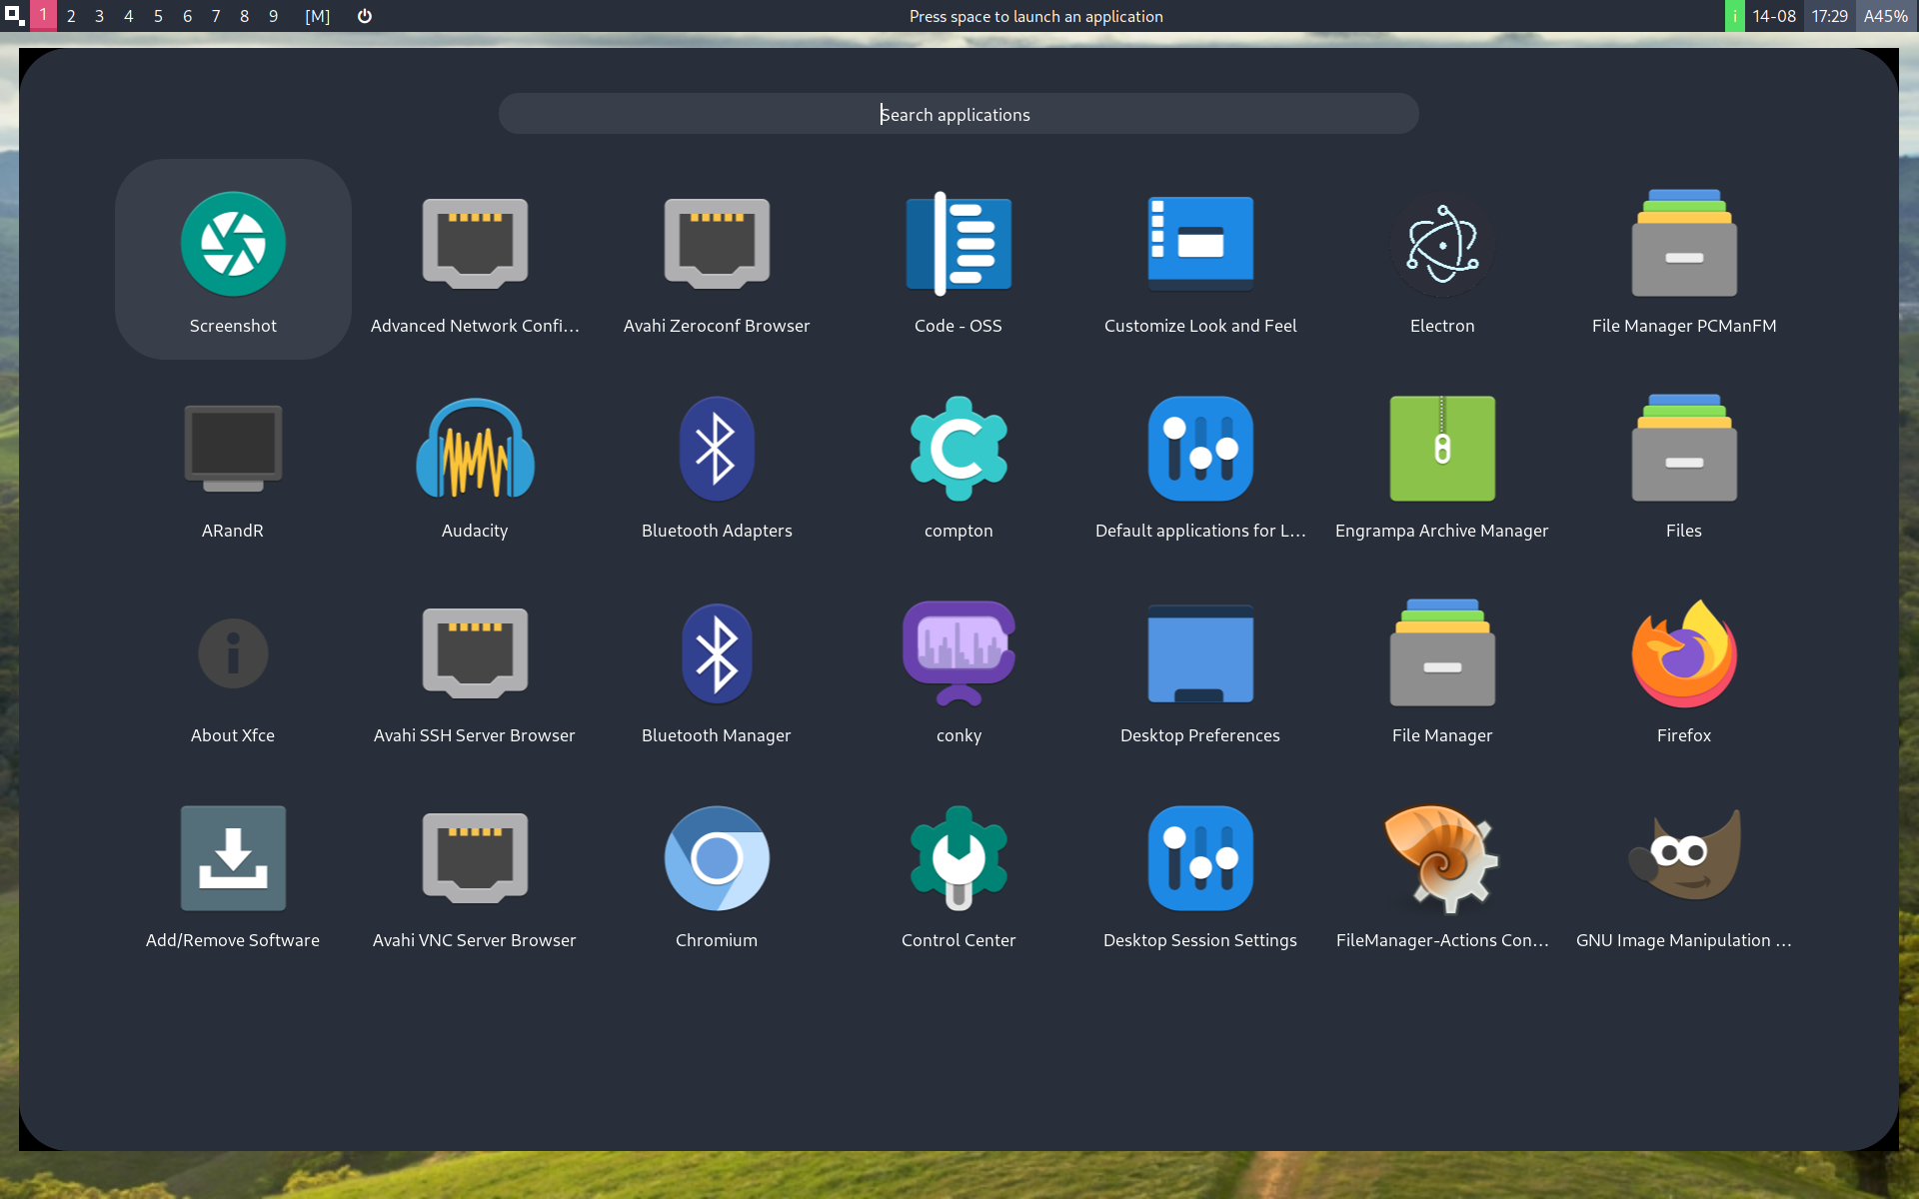Open Chromium browser
The width and height of the screenshot is (1919, 1199).
pyautogui.click(x=717, y=874)
